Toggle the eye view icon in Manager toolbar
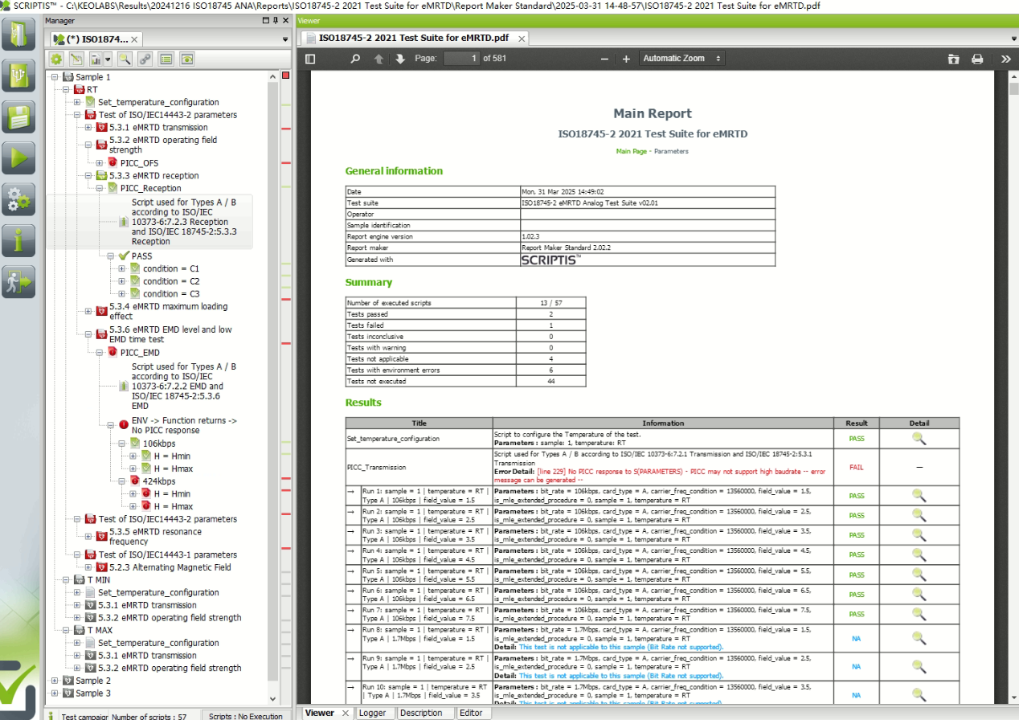 (x=186, y=59)
